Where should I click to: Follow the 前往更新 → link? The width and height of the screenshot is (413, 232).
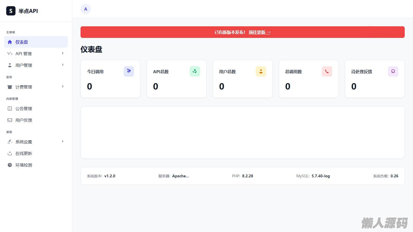(260, 32)
